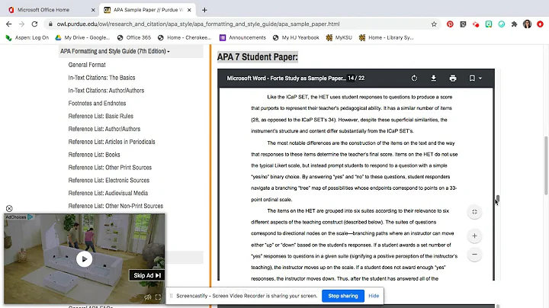Click the teal circular extension icon
Image resolution: width=549 pixels, height=308 pixels.
pyautogui.click(x=502, y=24)
